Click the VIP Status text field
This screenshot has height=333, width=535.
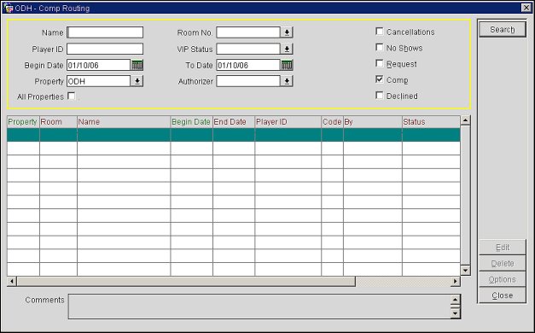(248, 49)
